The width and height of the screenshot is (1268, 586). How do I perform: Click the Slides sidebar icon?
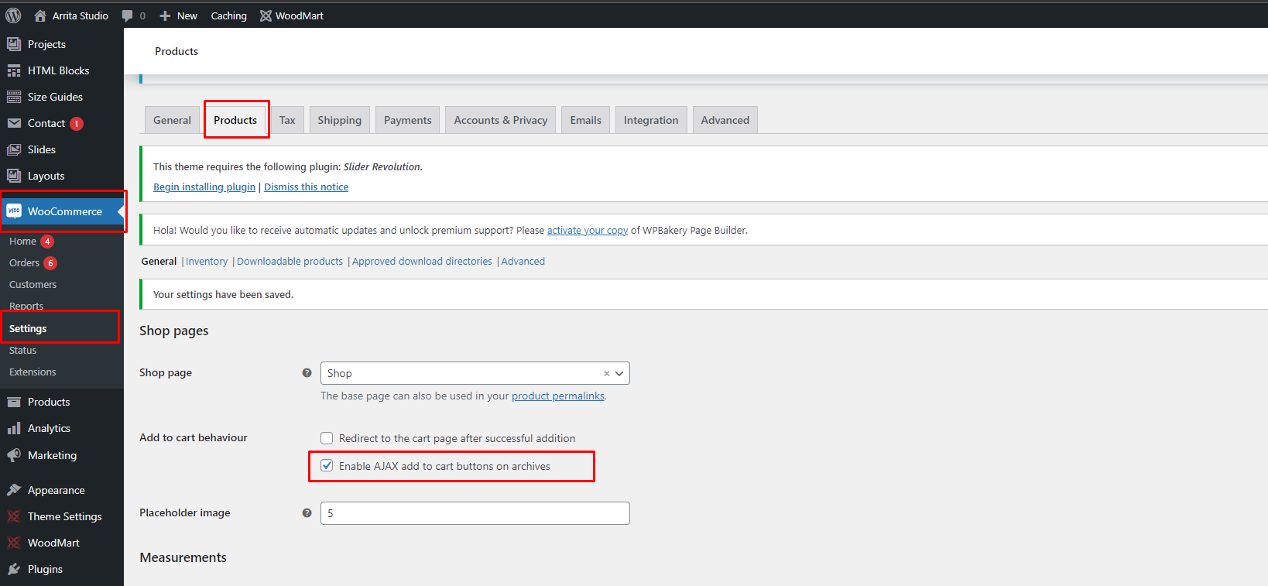(x=14, y=149)
